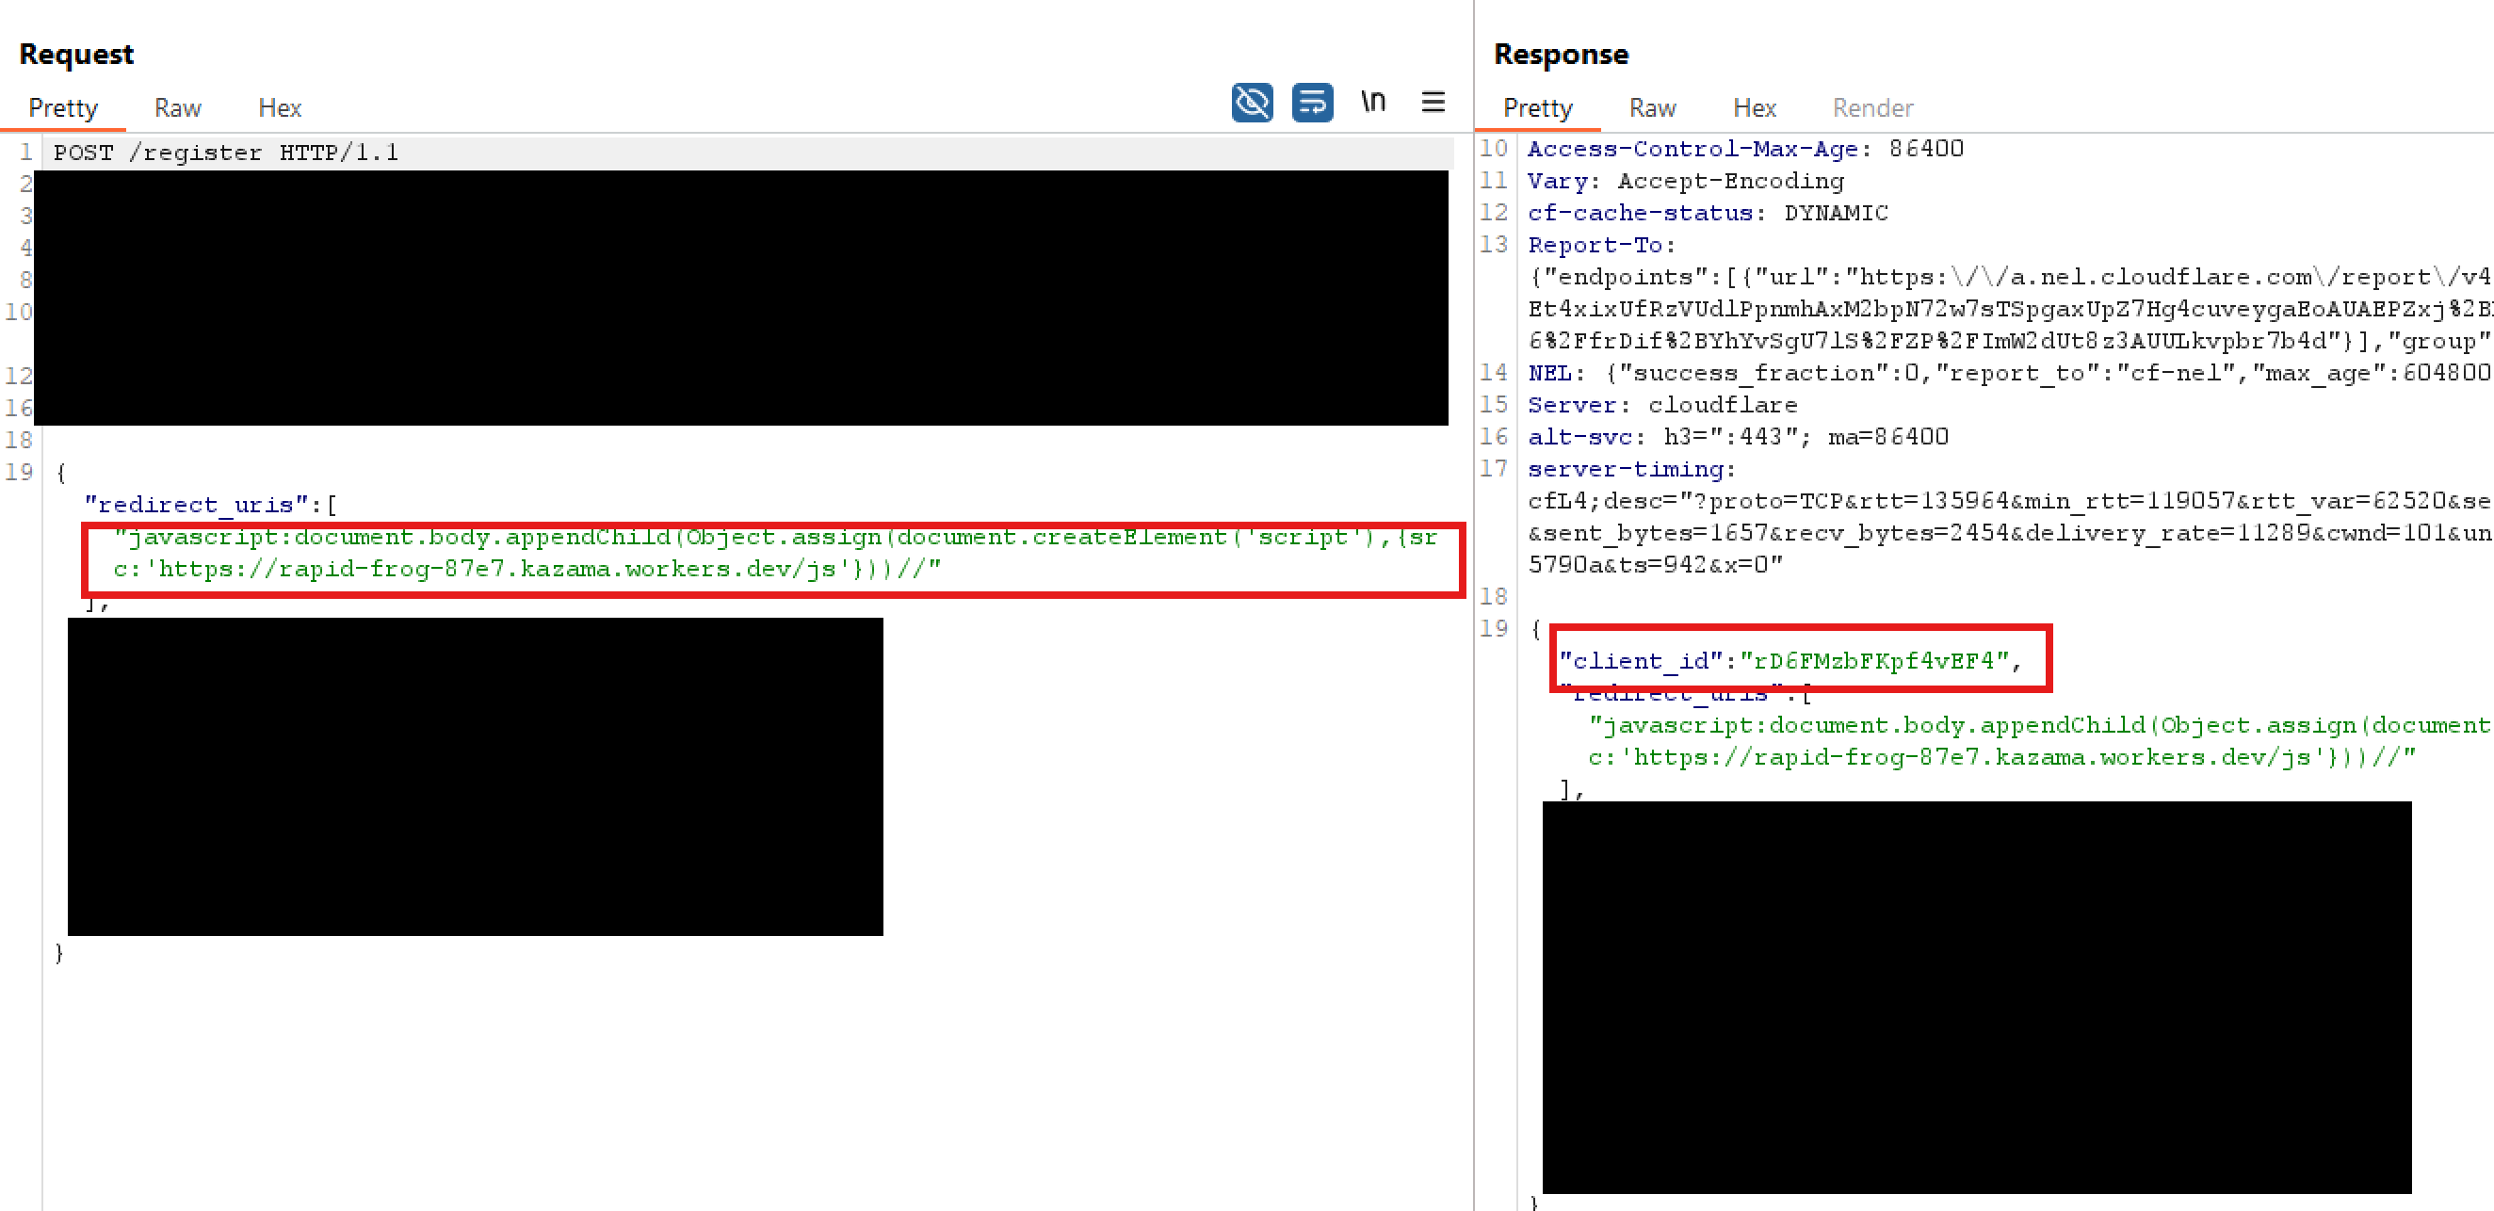Viewport: 2494px width, 1211px height.
Task: Toggle the word wrap icon in Request
Action: (x=1312, y=103)
